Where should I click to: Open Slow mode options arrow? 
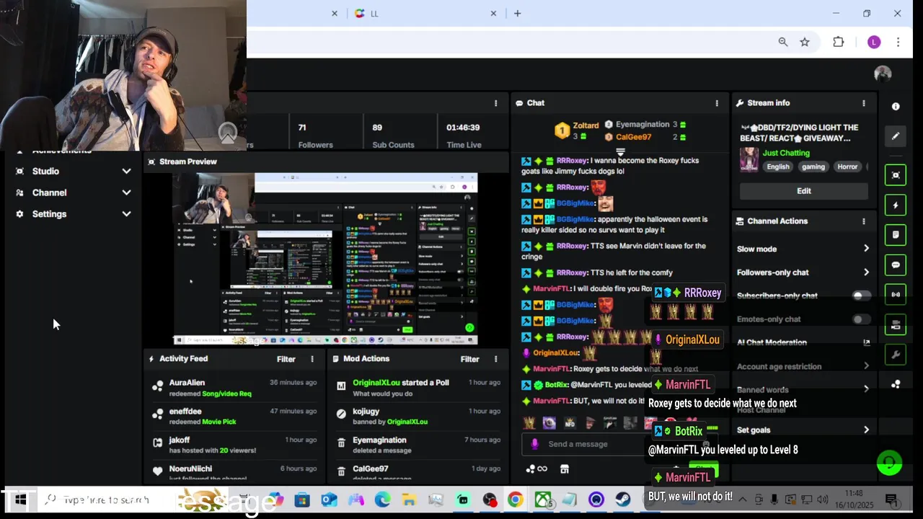pos(866,249)
